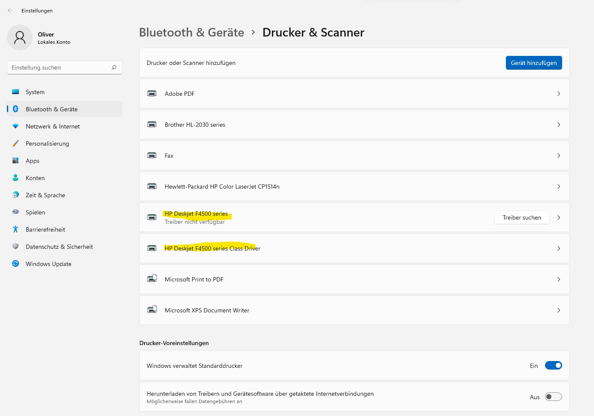Turn off Windows verwaltet Standarddrucker switch
Viewport: 594px width, 416px height.
coord(554,365)
